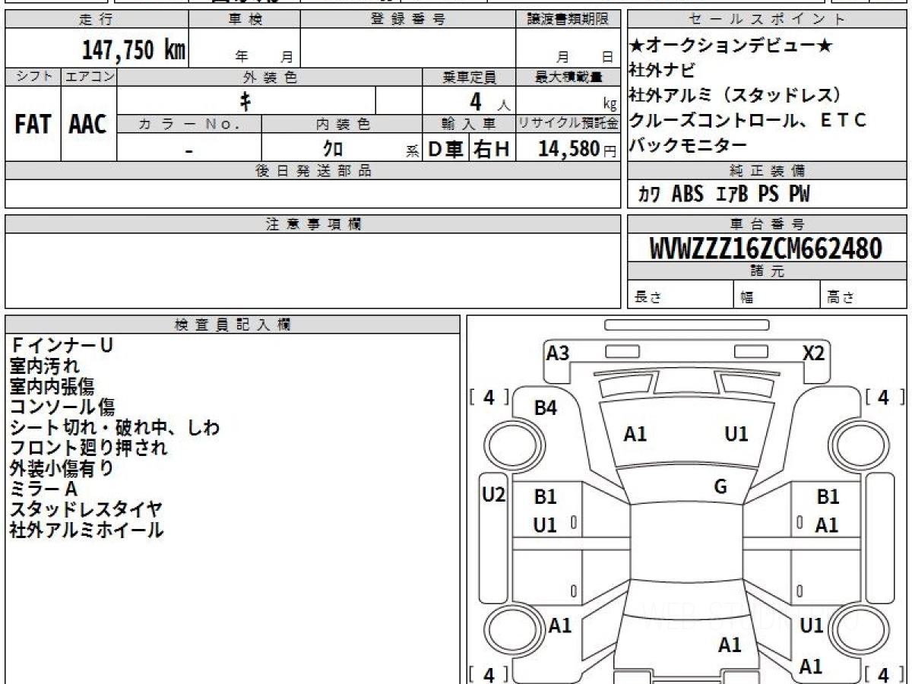Click the 輸入車 header
This screenshot has width=912, height=684.
click(469, 124)
